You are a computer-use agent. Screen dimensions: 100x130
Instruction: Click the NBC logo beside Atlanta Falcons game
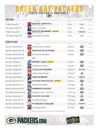coord(82,96)
